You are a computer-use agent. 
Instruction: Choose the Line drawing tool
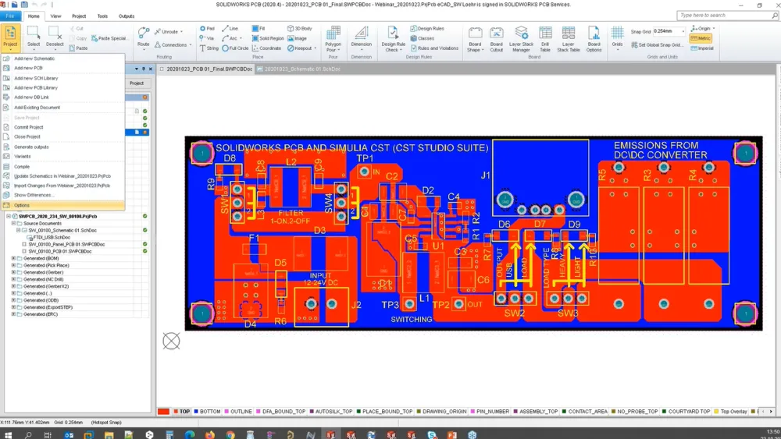coord(230,29)
